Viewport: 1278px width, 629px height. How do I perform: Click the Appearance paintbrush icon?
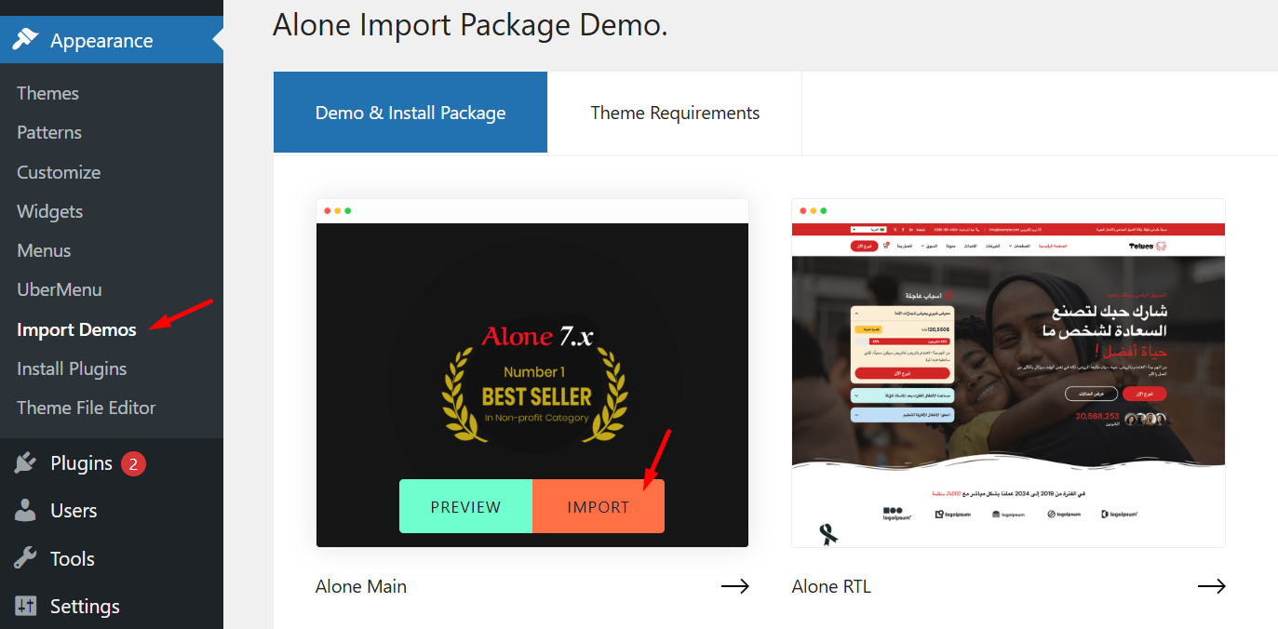pos(25,40)
